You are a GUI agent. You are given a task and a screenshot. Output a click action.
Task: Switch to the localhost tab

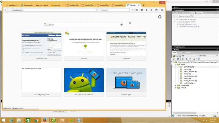coord(12,5)
